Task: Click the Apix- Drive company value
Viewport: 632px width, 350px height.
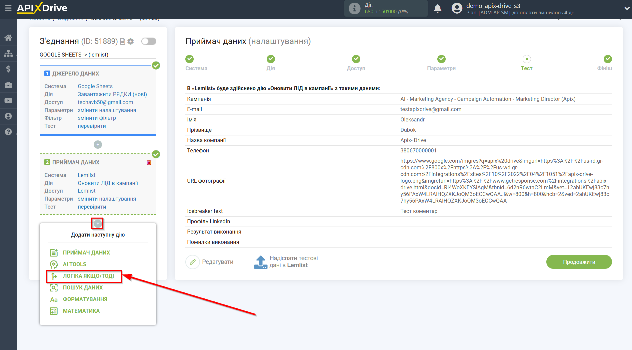Action: [413, 140]
